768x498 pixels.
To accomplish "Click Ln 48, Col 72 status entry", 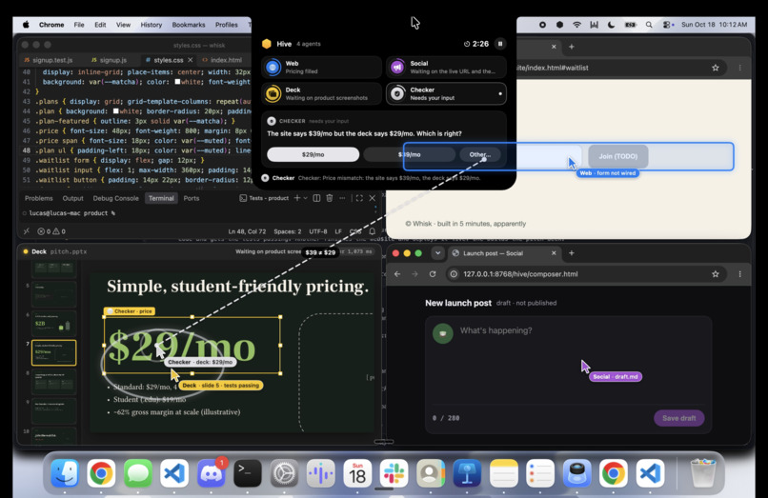I will [x=247, y=231].
